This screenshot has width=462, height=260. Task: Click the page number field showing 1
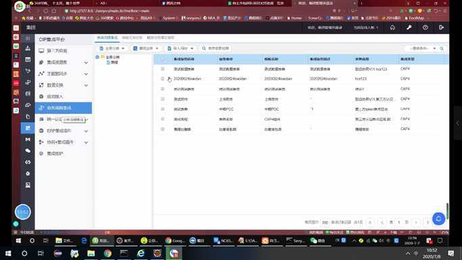[399, 222]
